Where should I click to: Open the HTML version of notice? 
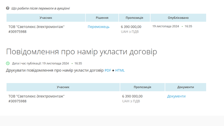click(120, 70)
